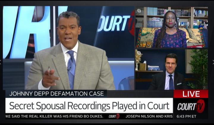Click the anchor's main video feed

(x=69, y=48)
